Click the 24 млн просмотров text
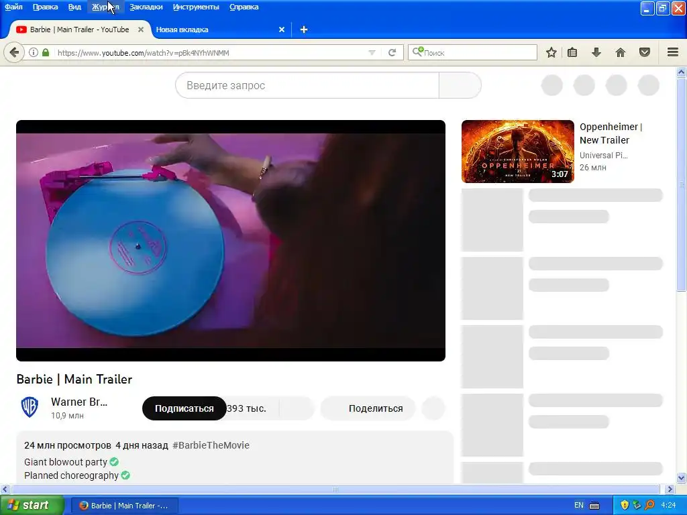 tap(68, 445)
